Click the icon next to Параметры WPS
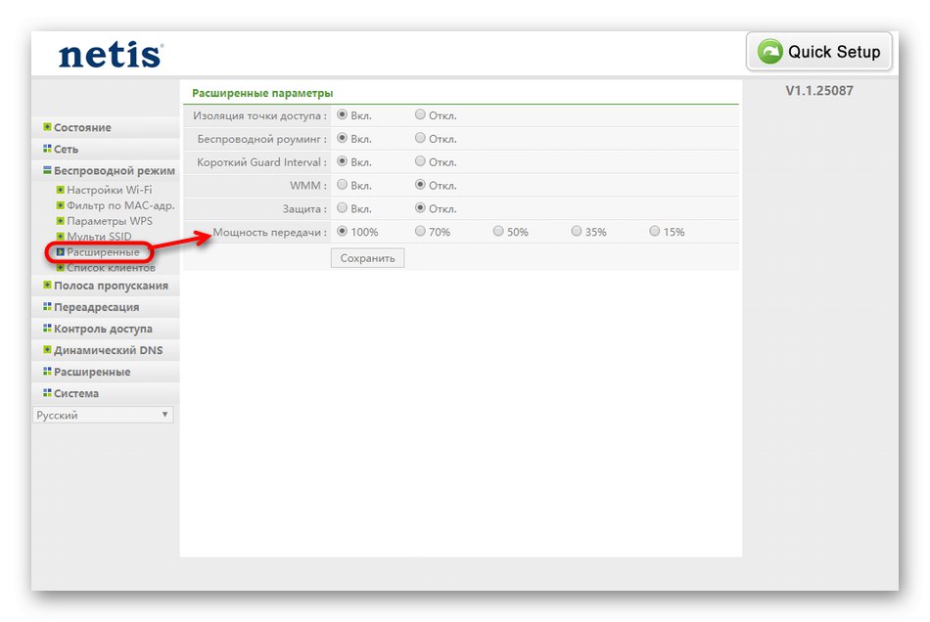The image size is (930, 622). point(60,221)
